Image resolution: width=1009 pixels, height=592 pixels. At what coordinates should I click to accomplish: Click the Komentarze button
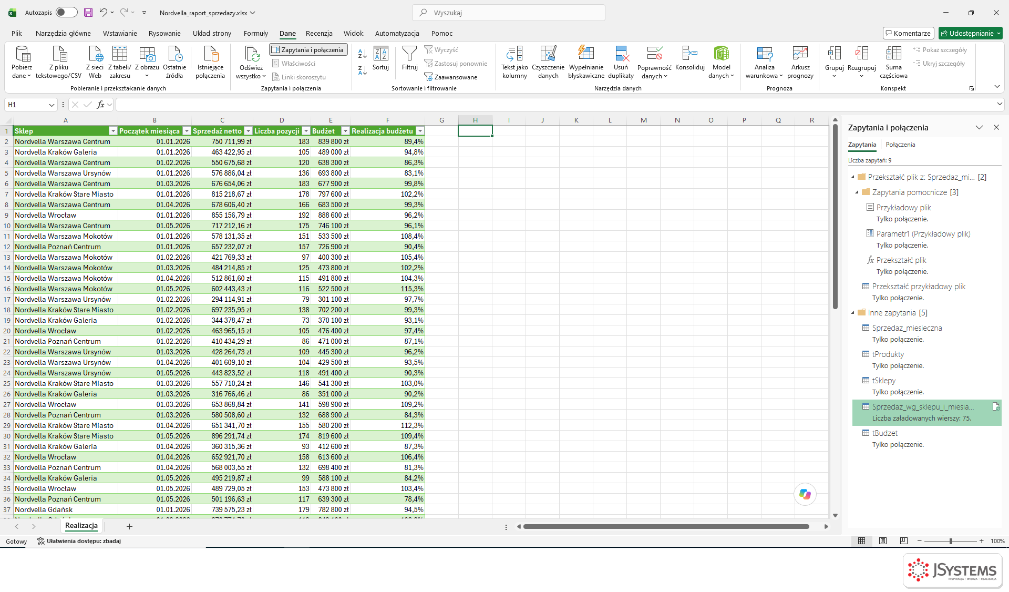[908, 33]
